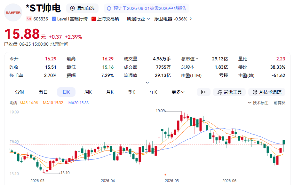Expand more quote data with chevron

point(147,82)
